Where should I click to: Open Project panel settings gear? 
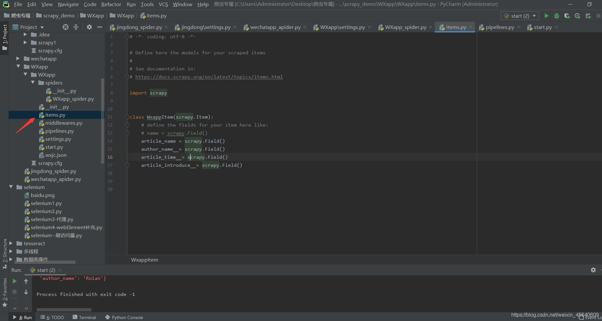(89, 27)
